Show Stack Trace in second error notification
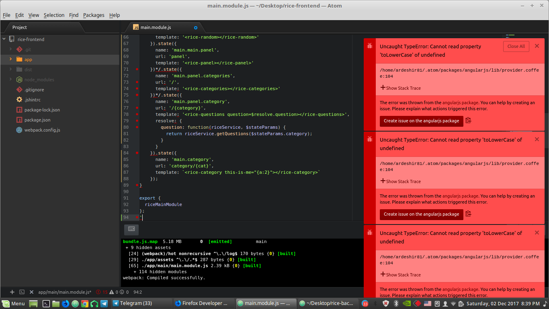This screenshot has width=549, height=309. click(401, 181)
